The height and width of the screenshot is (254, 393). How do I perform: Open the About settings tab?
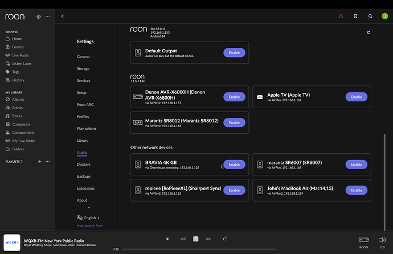81,200
